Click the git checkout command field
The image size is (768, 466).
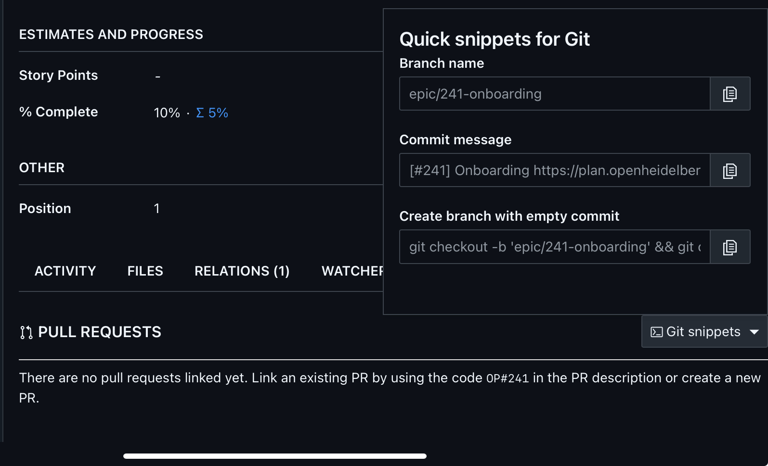(554, 247)
